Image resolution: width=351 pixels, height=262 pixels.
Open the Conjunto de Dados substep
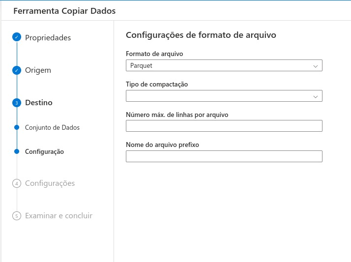tap(52, 127)
